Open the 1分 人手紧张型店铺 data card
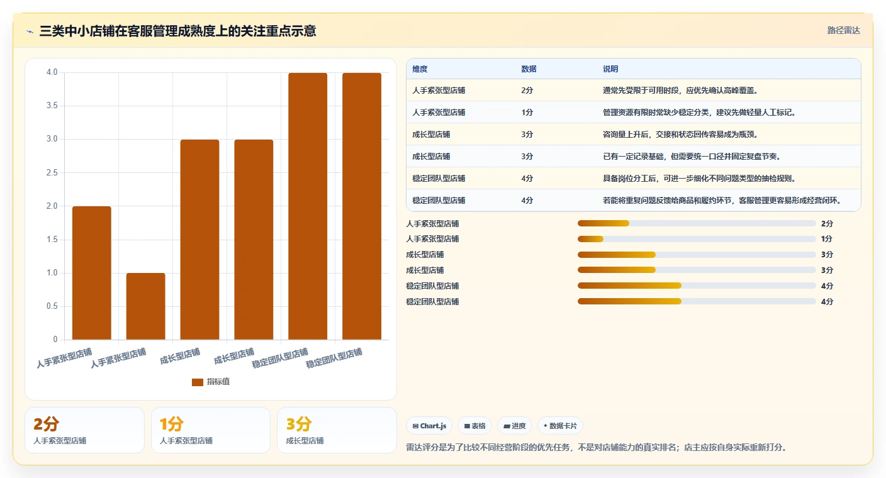Image resolution: width=886 pixels, height=478 pixels. coord(211,430)
